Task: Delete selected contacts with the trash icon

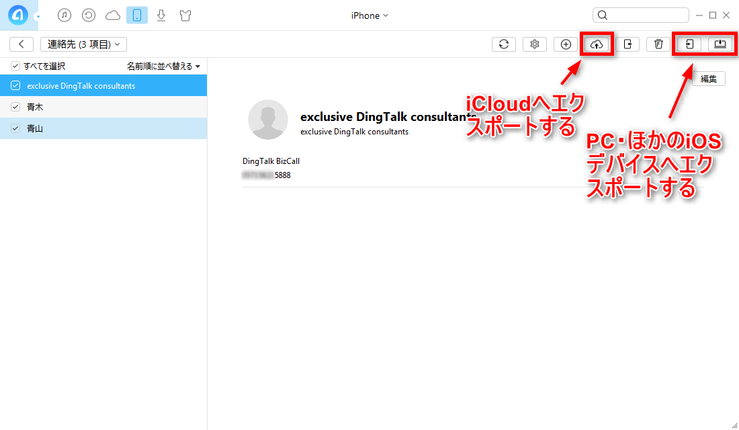Action: coord(658,44)
